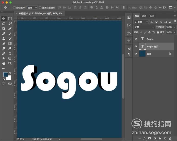Switch to the 路径 tab
The width and height of the screenshot is (177, 141).
(152, 16)
